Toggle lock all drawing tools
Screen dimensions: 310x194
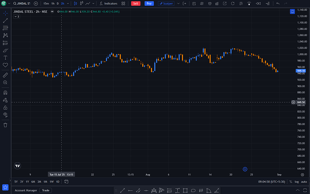tap(5, 108)
